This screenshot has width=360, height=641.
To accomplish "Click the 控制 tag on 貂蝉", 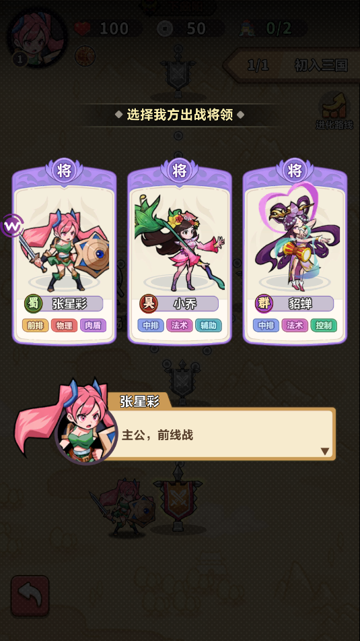I will (x=324, y=326).
